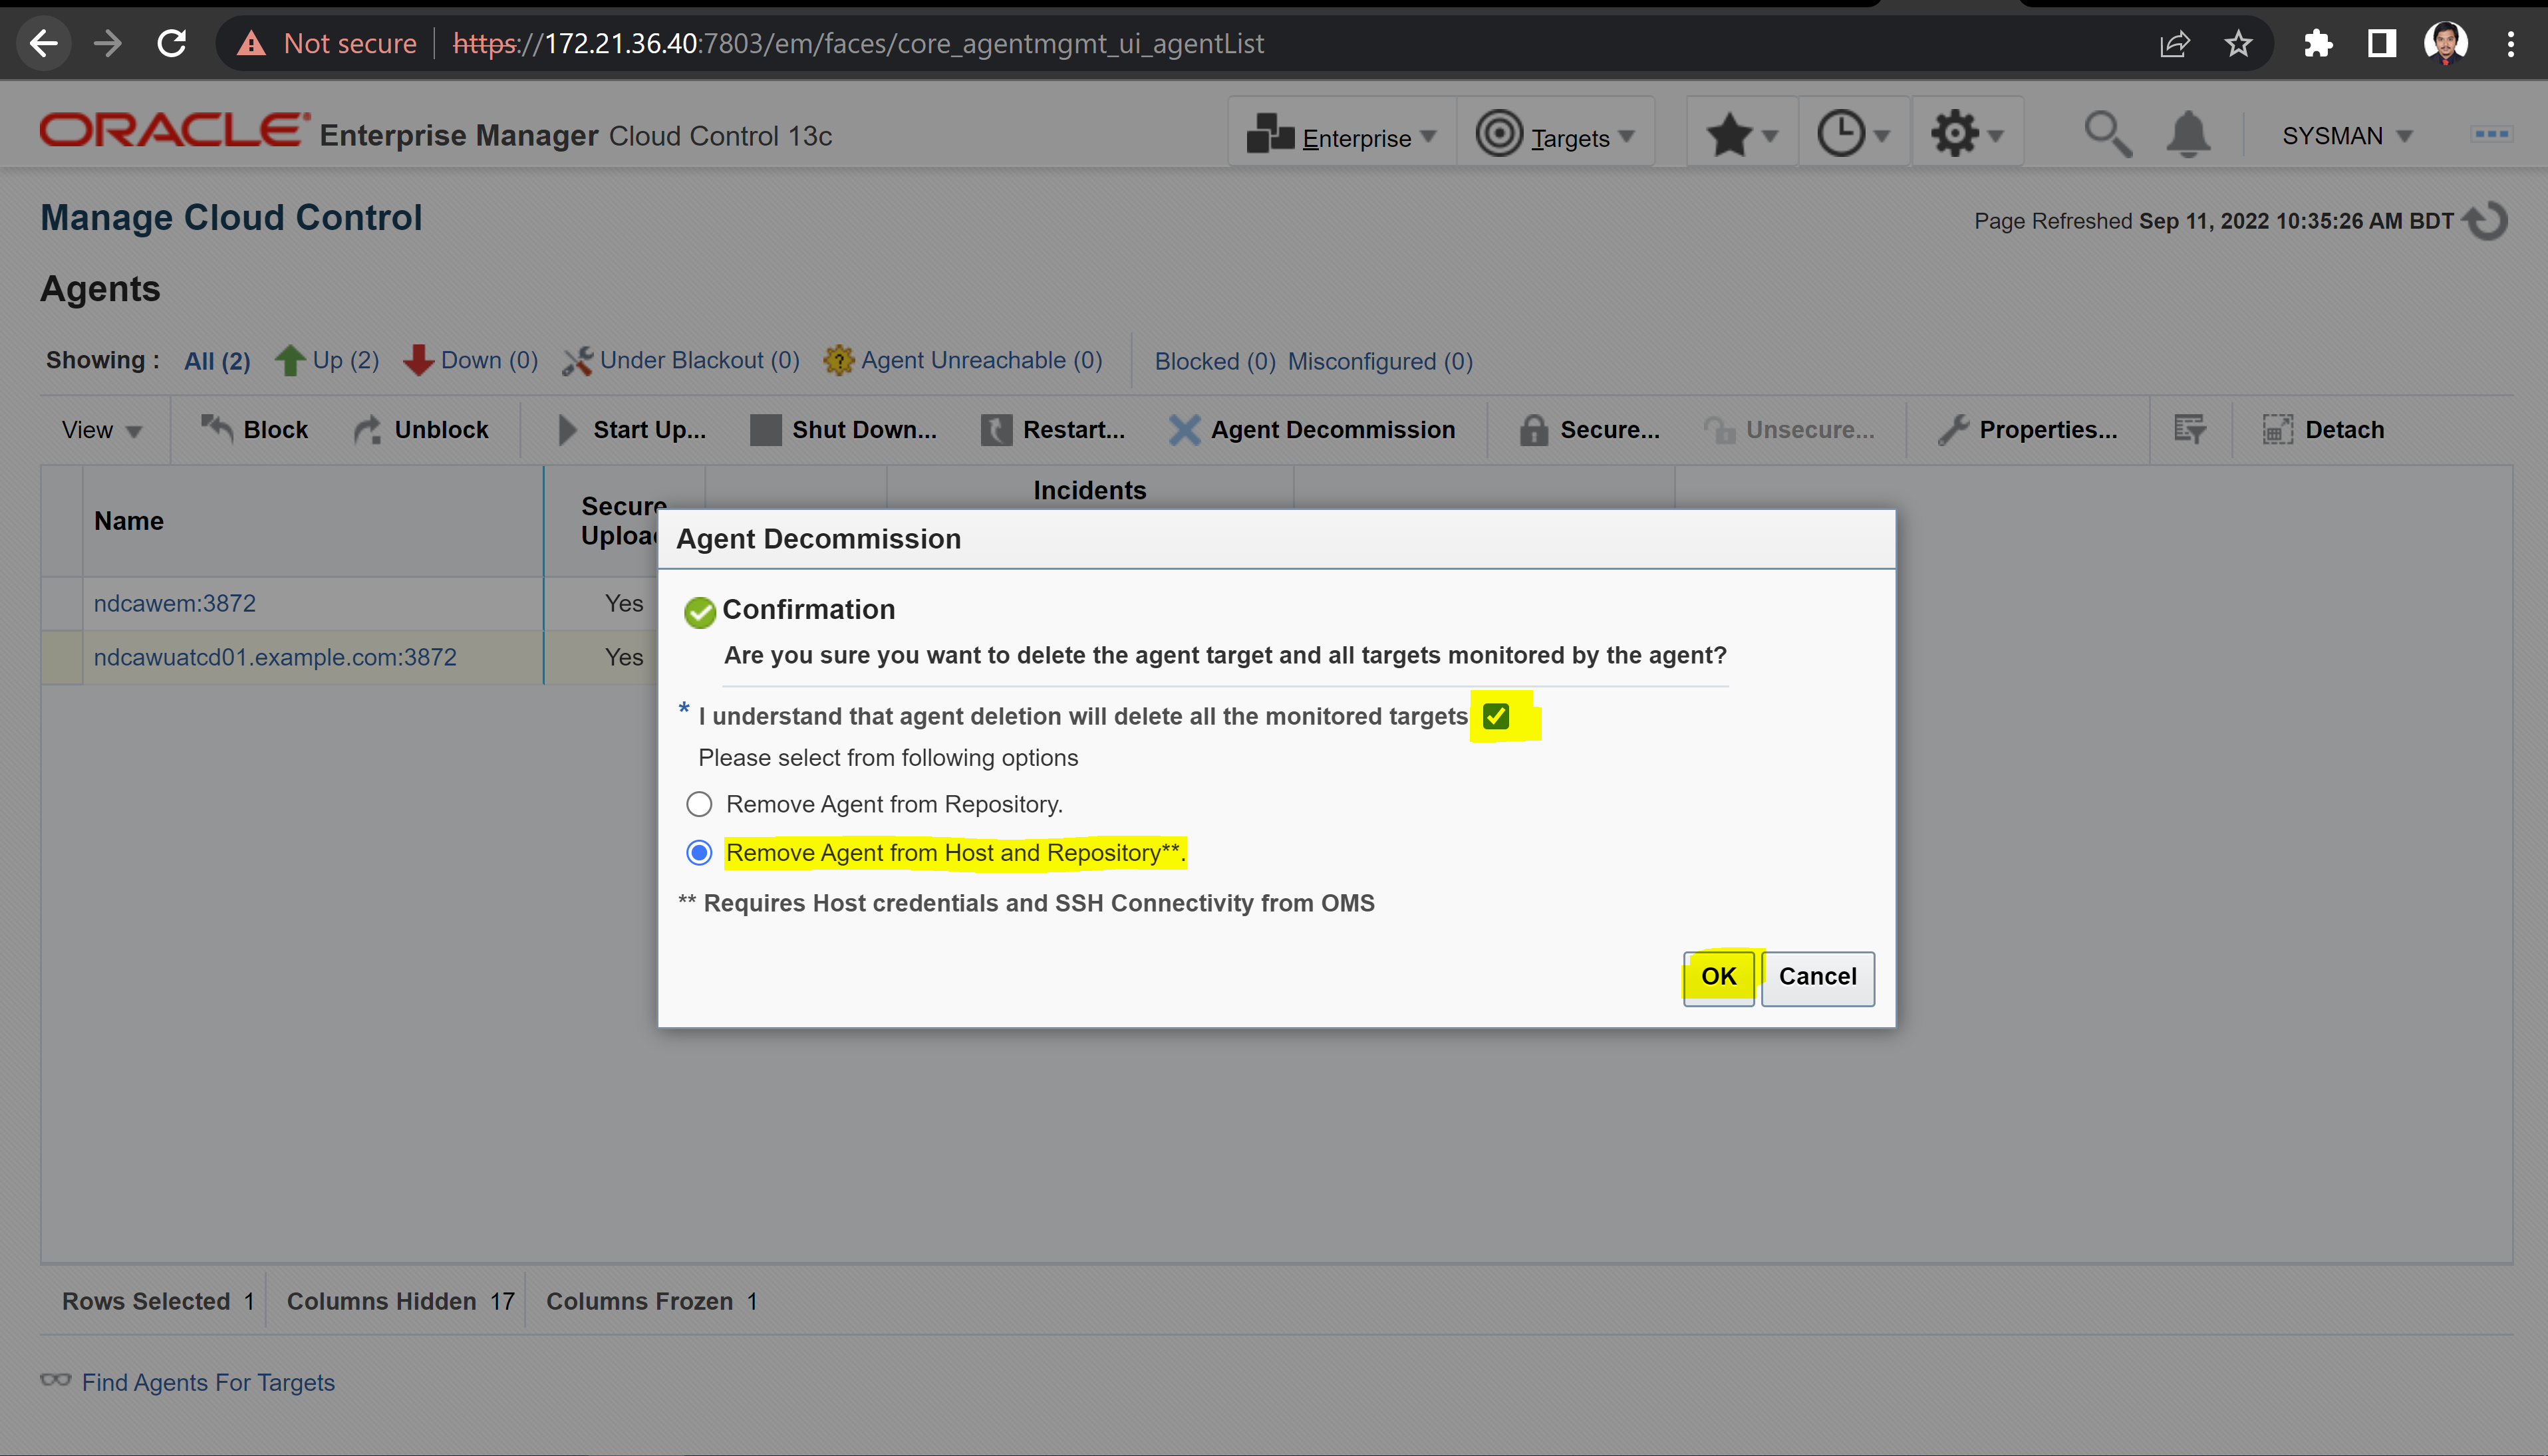The width and height of the screenshot is (2548, 1456).
Task: Click Secure... toolbar button
Action: [1589, 430]
